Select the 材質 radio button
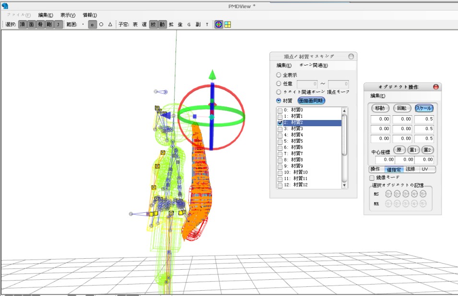The width and height of the screenshot is (458, 296). pyautogui.click(x=279, y=100)
